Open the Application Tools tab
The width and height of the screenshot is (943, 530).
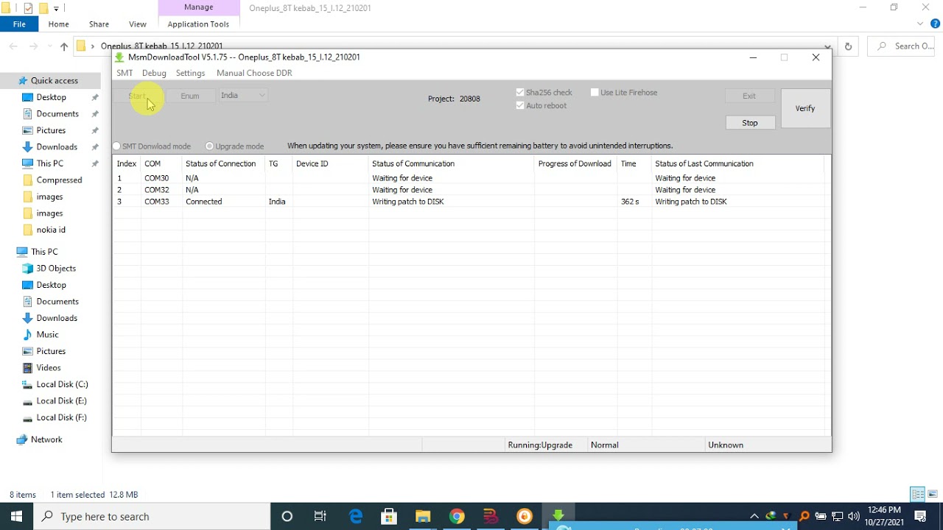coord(198,24)
